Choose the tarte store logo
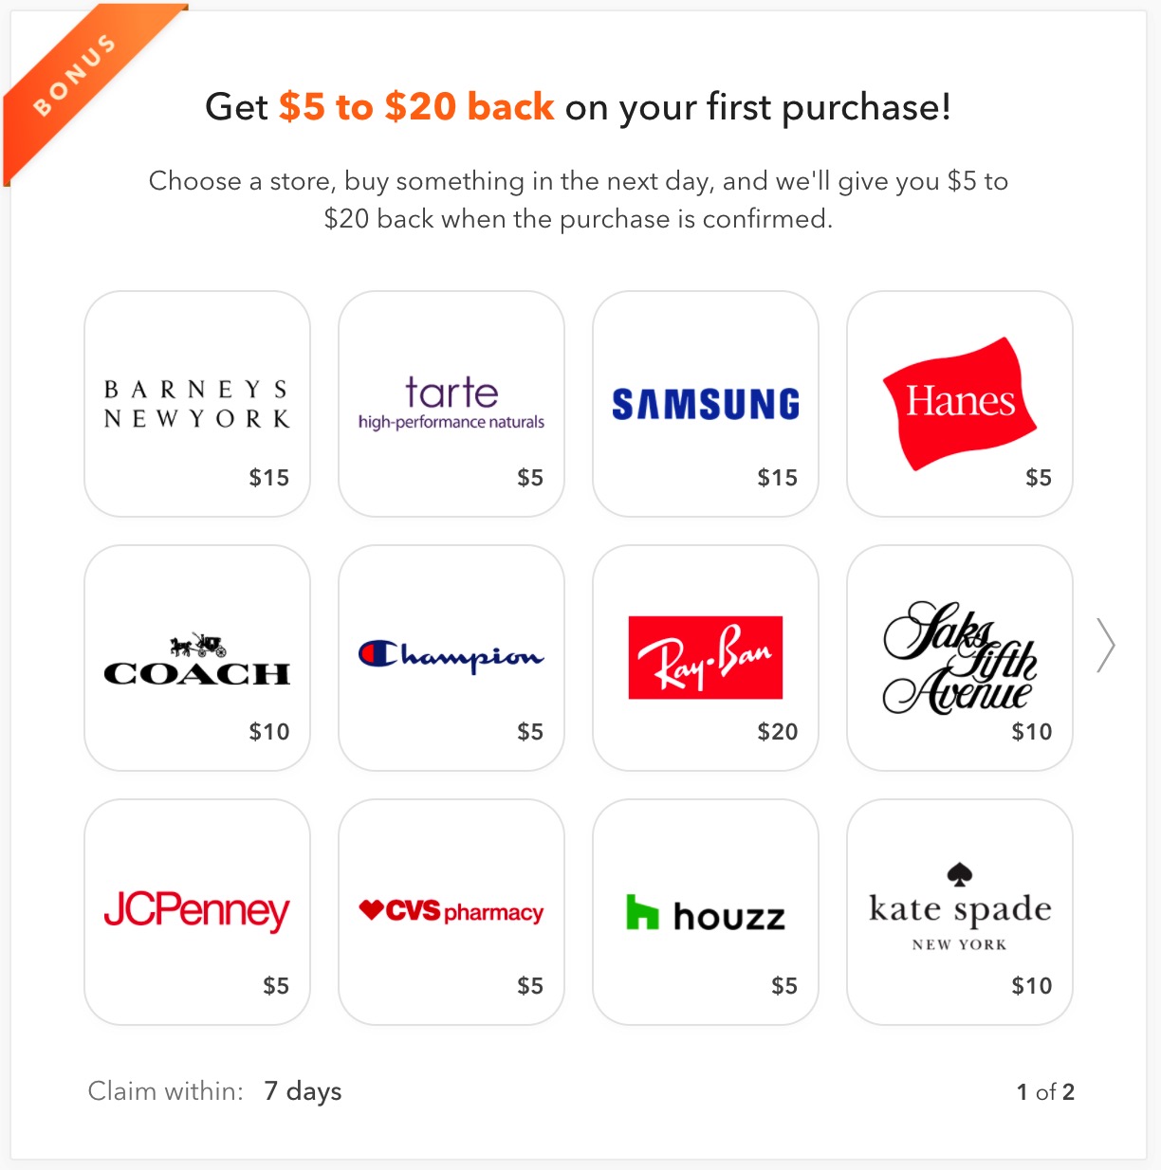Image resolution: width=1161 pixels, height=1170 pixels. point(451,402)
